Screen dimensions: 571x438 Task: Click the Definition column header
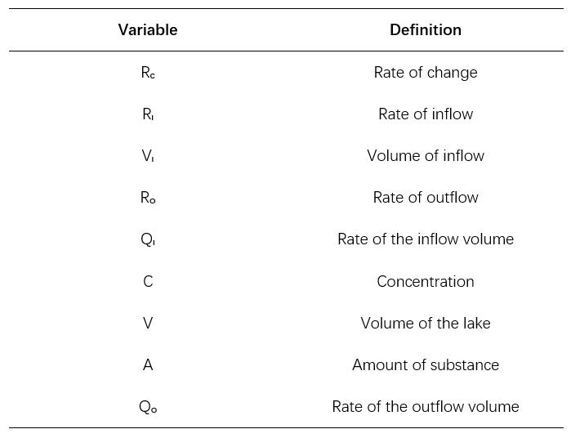pyautogui.click(x=426, y=30)
